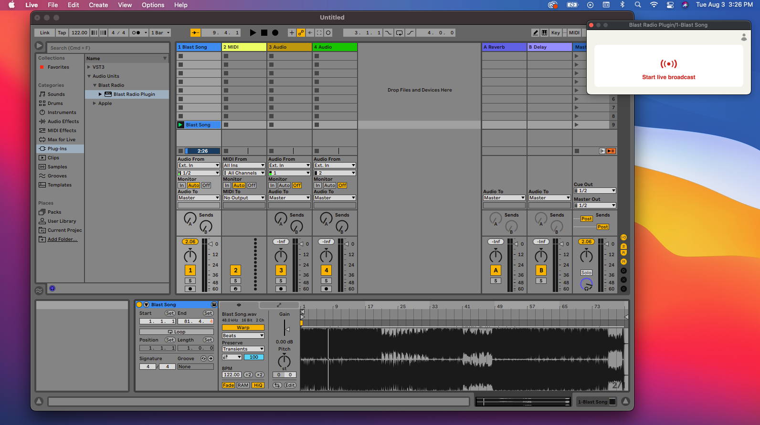The width and height of the screenshot is (760, 425).
Task: Click the ×2 BPM double button
Action: 259,374
